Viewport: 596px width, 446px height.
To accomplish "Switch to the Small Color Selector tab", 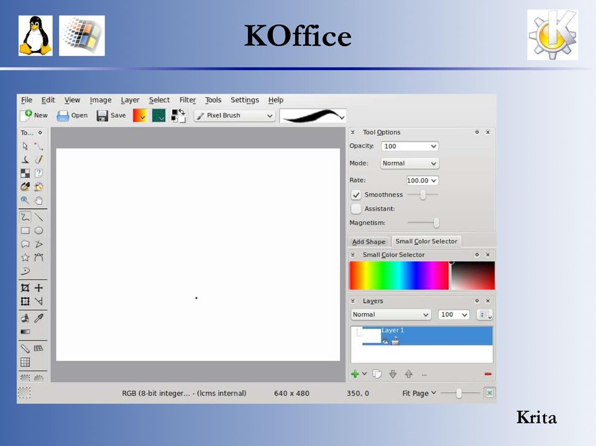I will click(x=426, y=241).
